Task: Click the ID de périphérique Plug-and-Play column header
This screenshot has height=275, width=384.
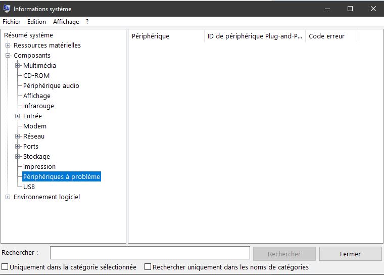Action: point(255,36)
